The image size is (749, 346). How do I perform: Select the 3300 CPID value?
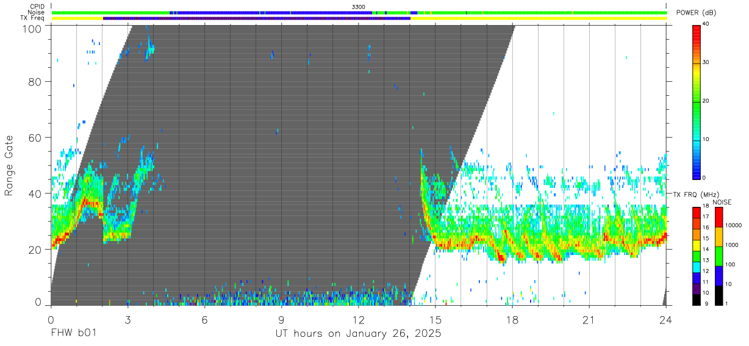(x=359, y=7)
